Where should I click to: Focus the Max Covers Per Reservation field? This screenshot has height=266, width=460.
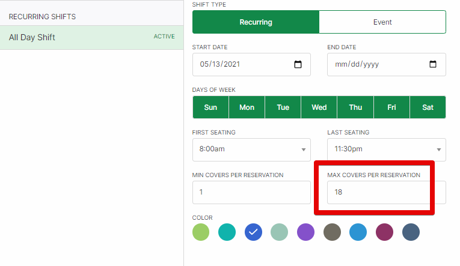click(x=387, y=192)
